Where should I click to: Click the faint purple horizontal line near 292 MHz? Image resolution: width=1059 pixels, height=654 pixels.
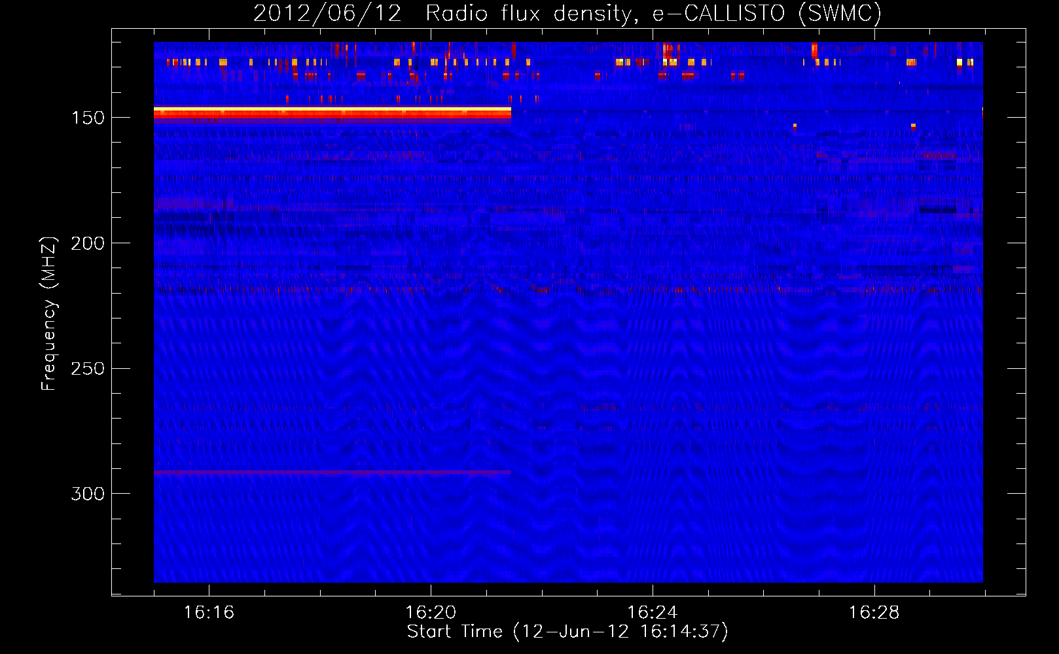coord(332,472)
